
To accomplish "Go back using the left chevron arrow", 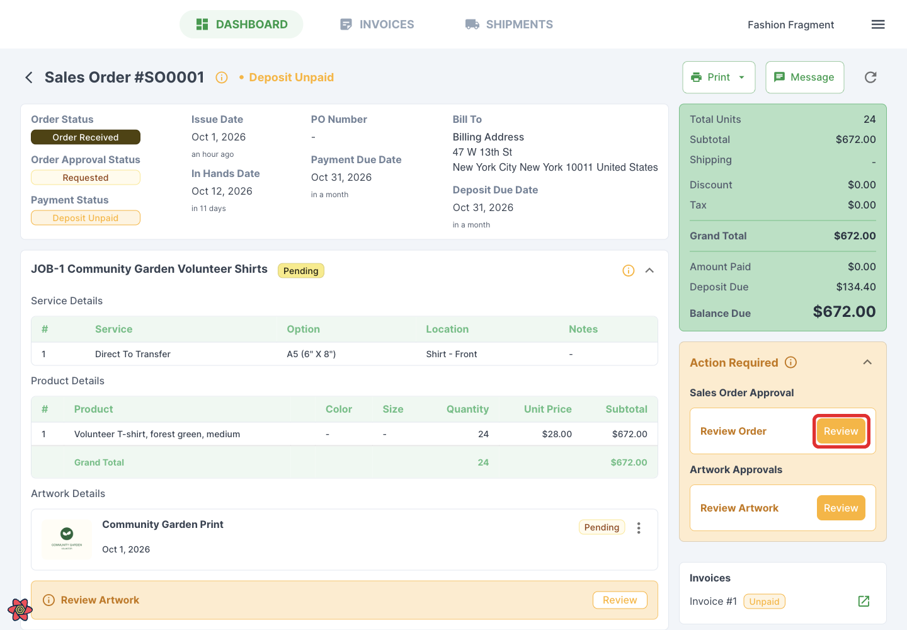I will tap(29, 77).
